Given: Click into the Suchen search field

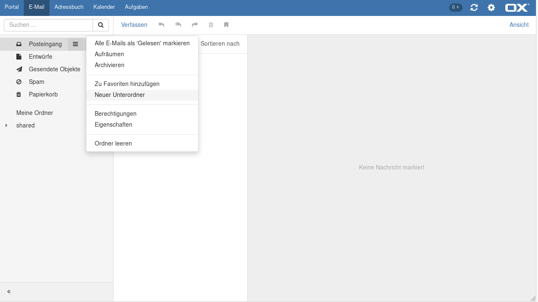Looking at the screenshot, I should pyautogui.click(x=48, y=25).
